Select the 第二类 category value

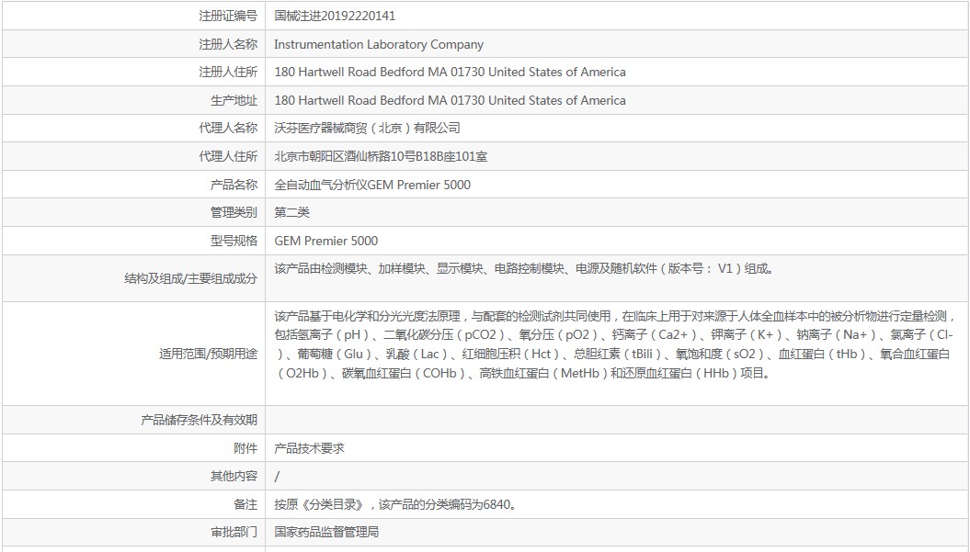[x=292, y=213]
